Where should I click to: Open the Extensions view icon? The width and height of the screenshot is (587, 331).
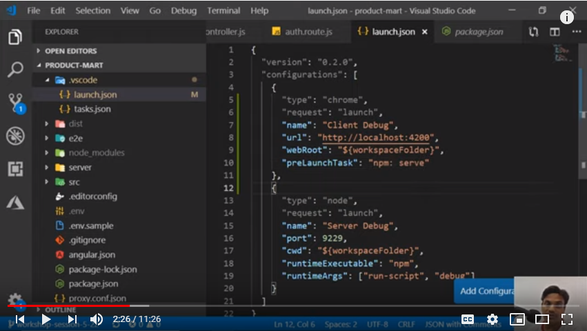(x=15, y=169)
